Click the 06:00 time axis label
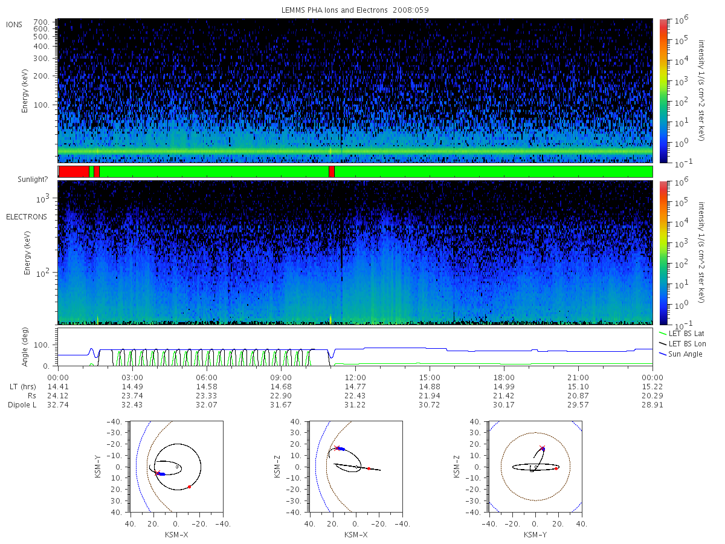Screen dimensions: 725x544 207,378
